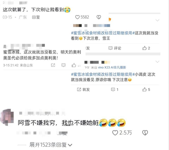Viewport: 169px width, 150px height.
Task: Dislike the 阿雪 comment via broken heart
Action: point(145,133)
